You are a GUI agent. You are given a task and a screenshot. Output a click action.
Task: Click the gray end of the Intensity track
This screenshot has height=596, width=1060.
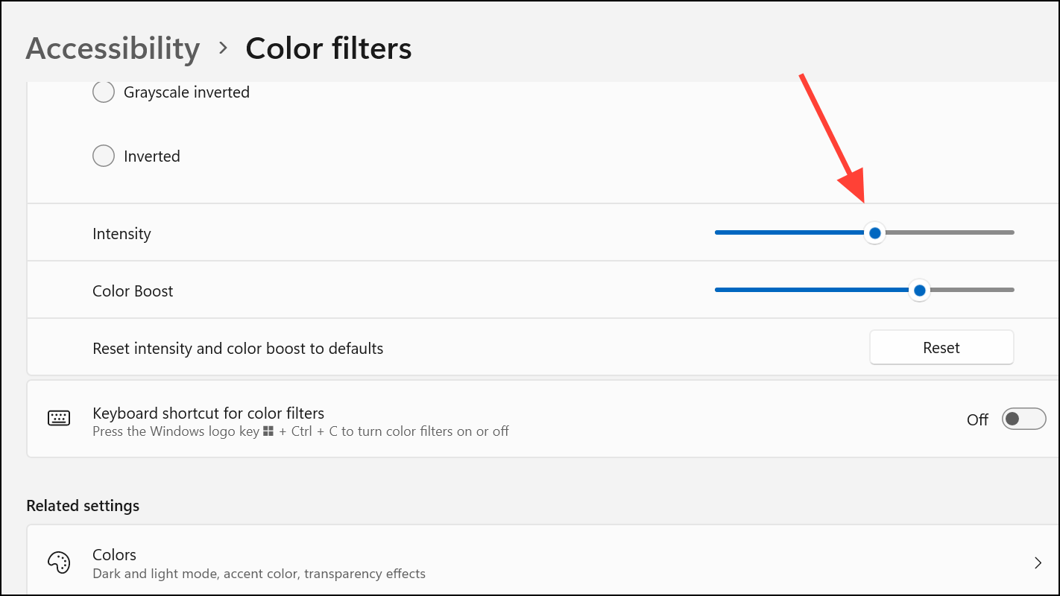pyautogui.click(x=950, y=232)
